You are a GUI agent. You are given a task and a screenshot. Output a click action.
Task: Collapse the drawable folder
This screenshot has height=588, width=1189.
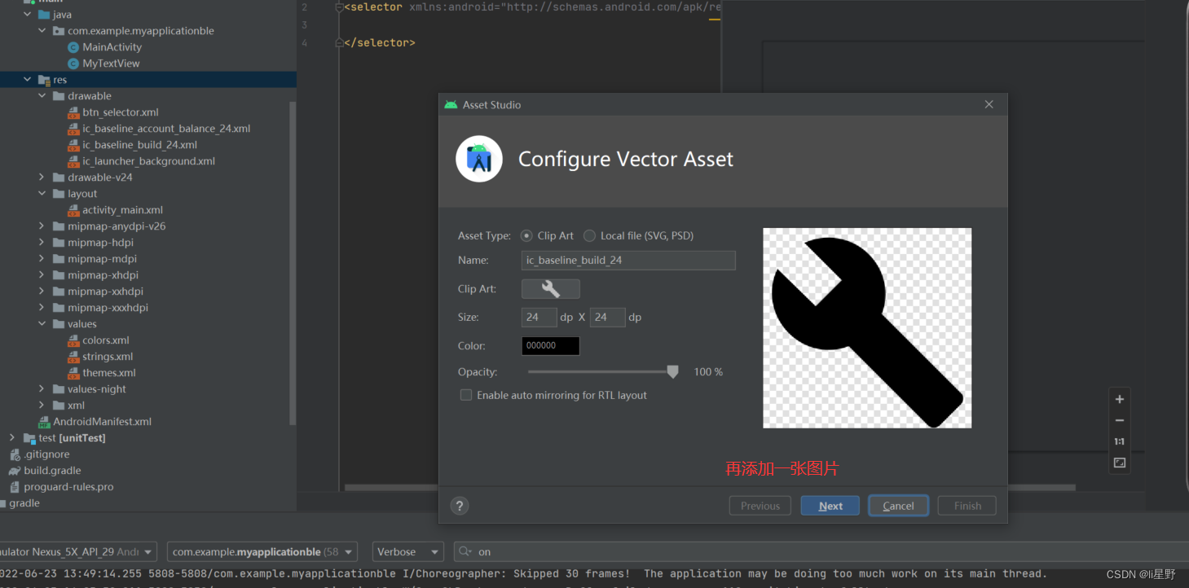(42, 96)
